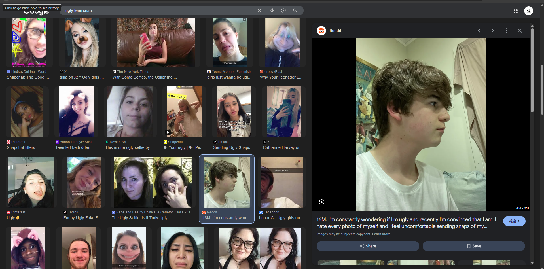544x269 pixels.
Task: Open the Yahoo Lifestyle thumbnail
Action: click(76, 112)
